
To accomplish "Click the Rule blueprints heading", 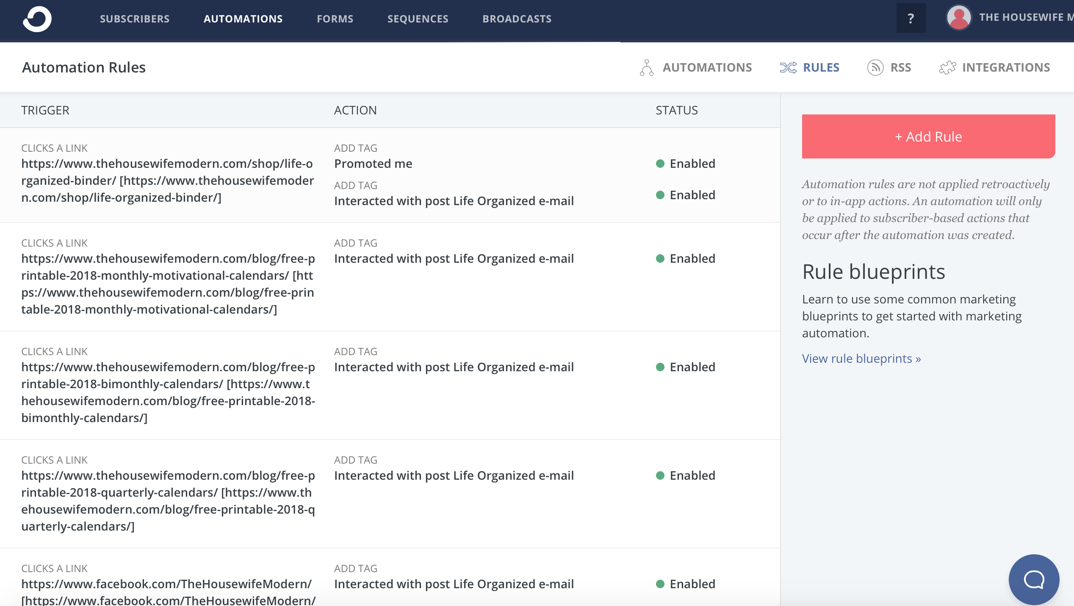I will tap(874, 272).
